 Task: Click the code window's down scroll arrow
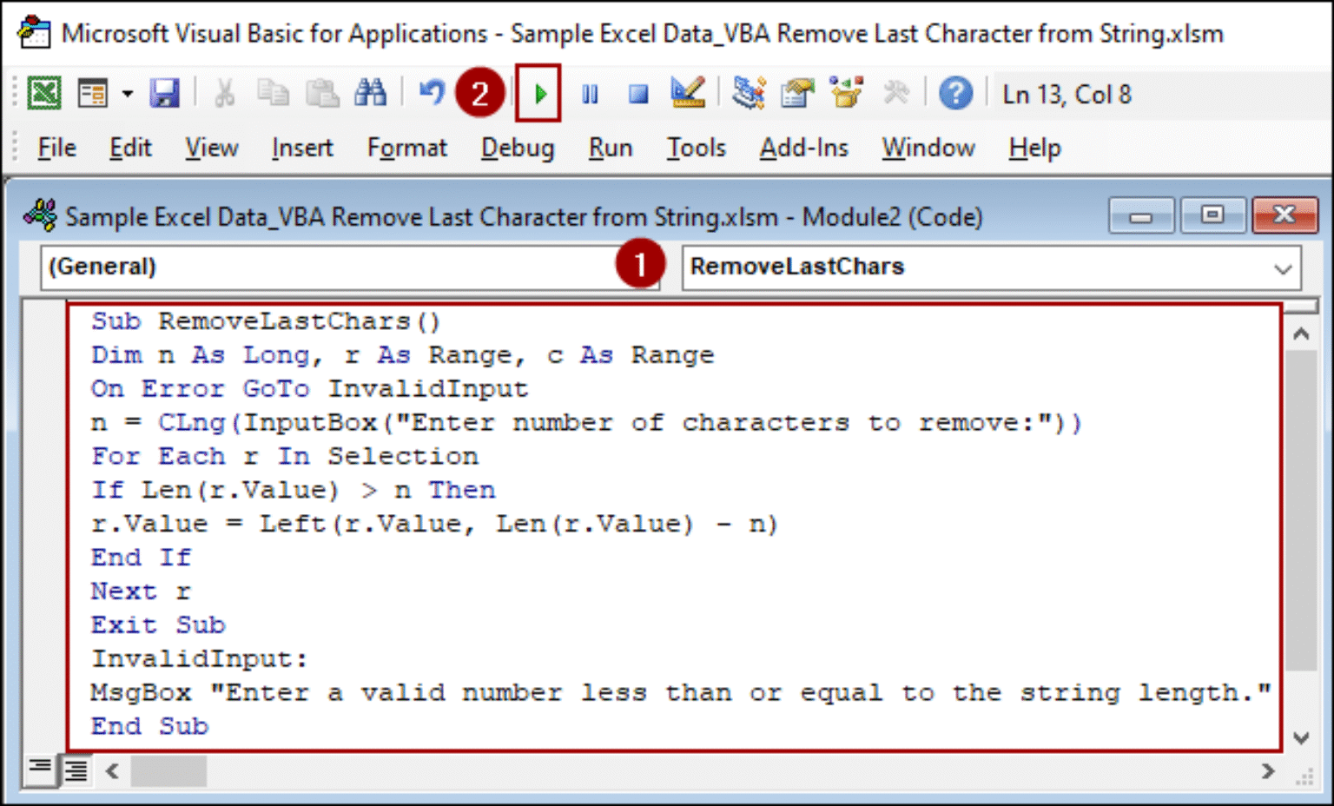(x=1300, y=734)
